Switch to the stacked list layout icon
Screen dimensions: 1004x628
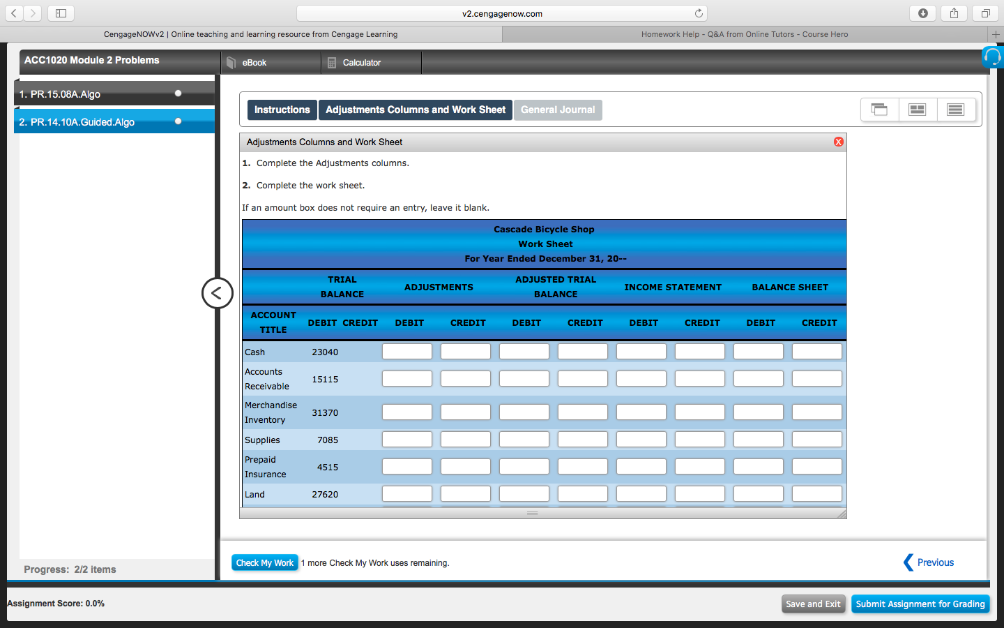(x=956, y=110)
